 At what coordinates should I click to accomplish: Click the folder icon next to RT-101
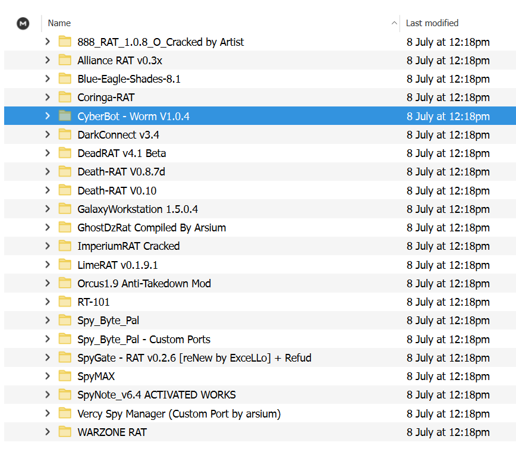tap(65, 302)
